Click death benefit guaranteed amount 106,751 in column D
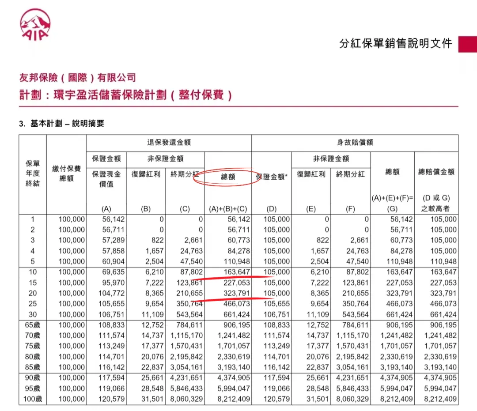 pos(276,314)
